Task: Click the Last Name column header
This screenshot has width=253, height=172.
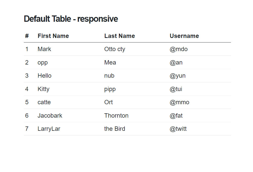Action: click(120, 36)
